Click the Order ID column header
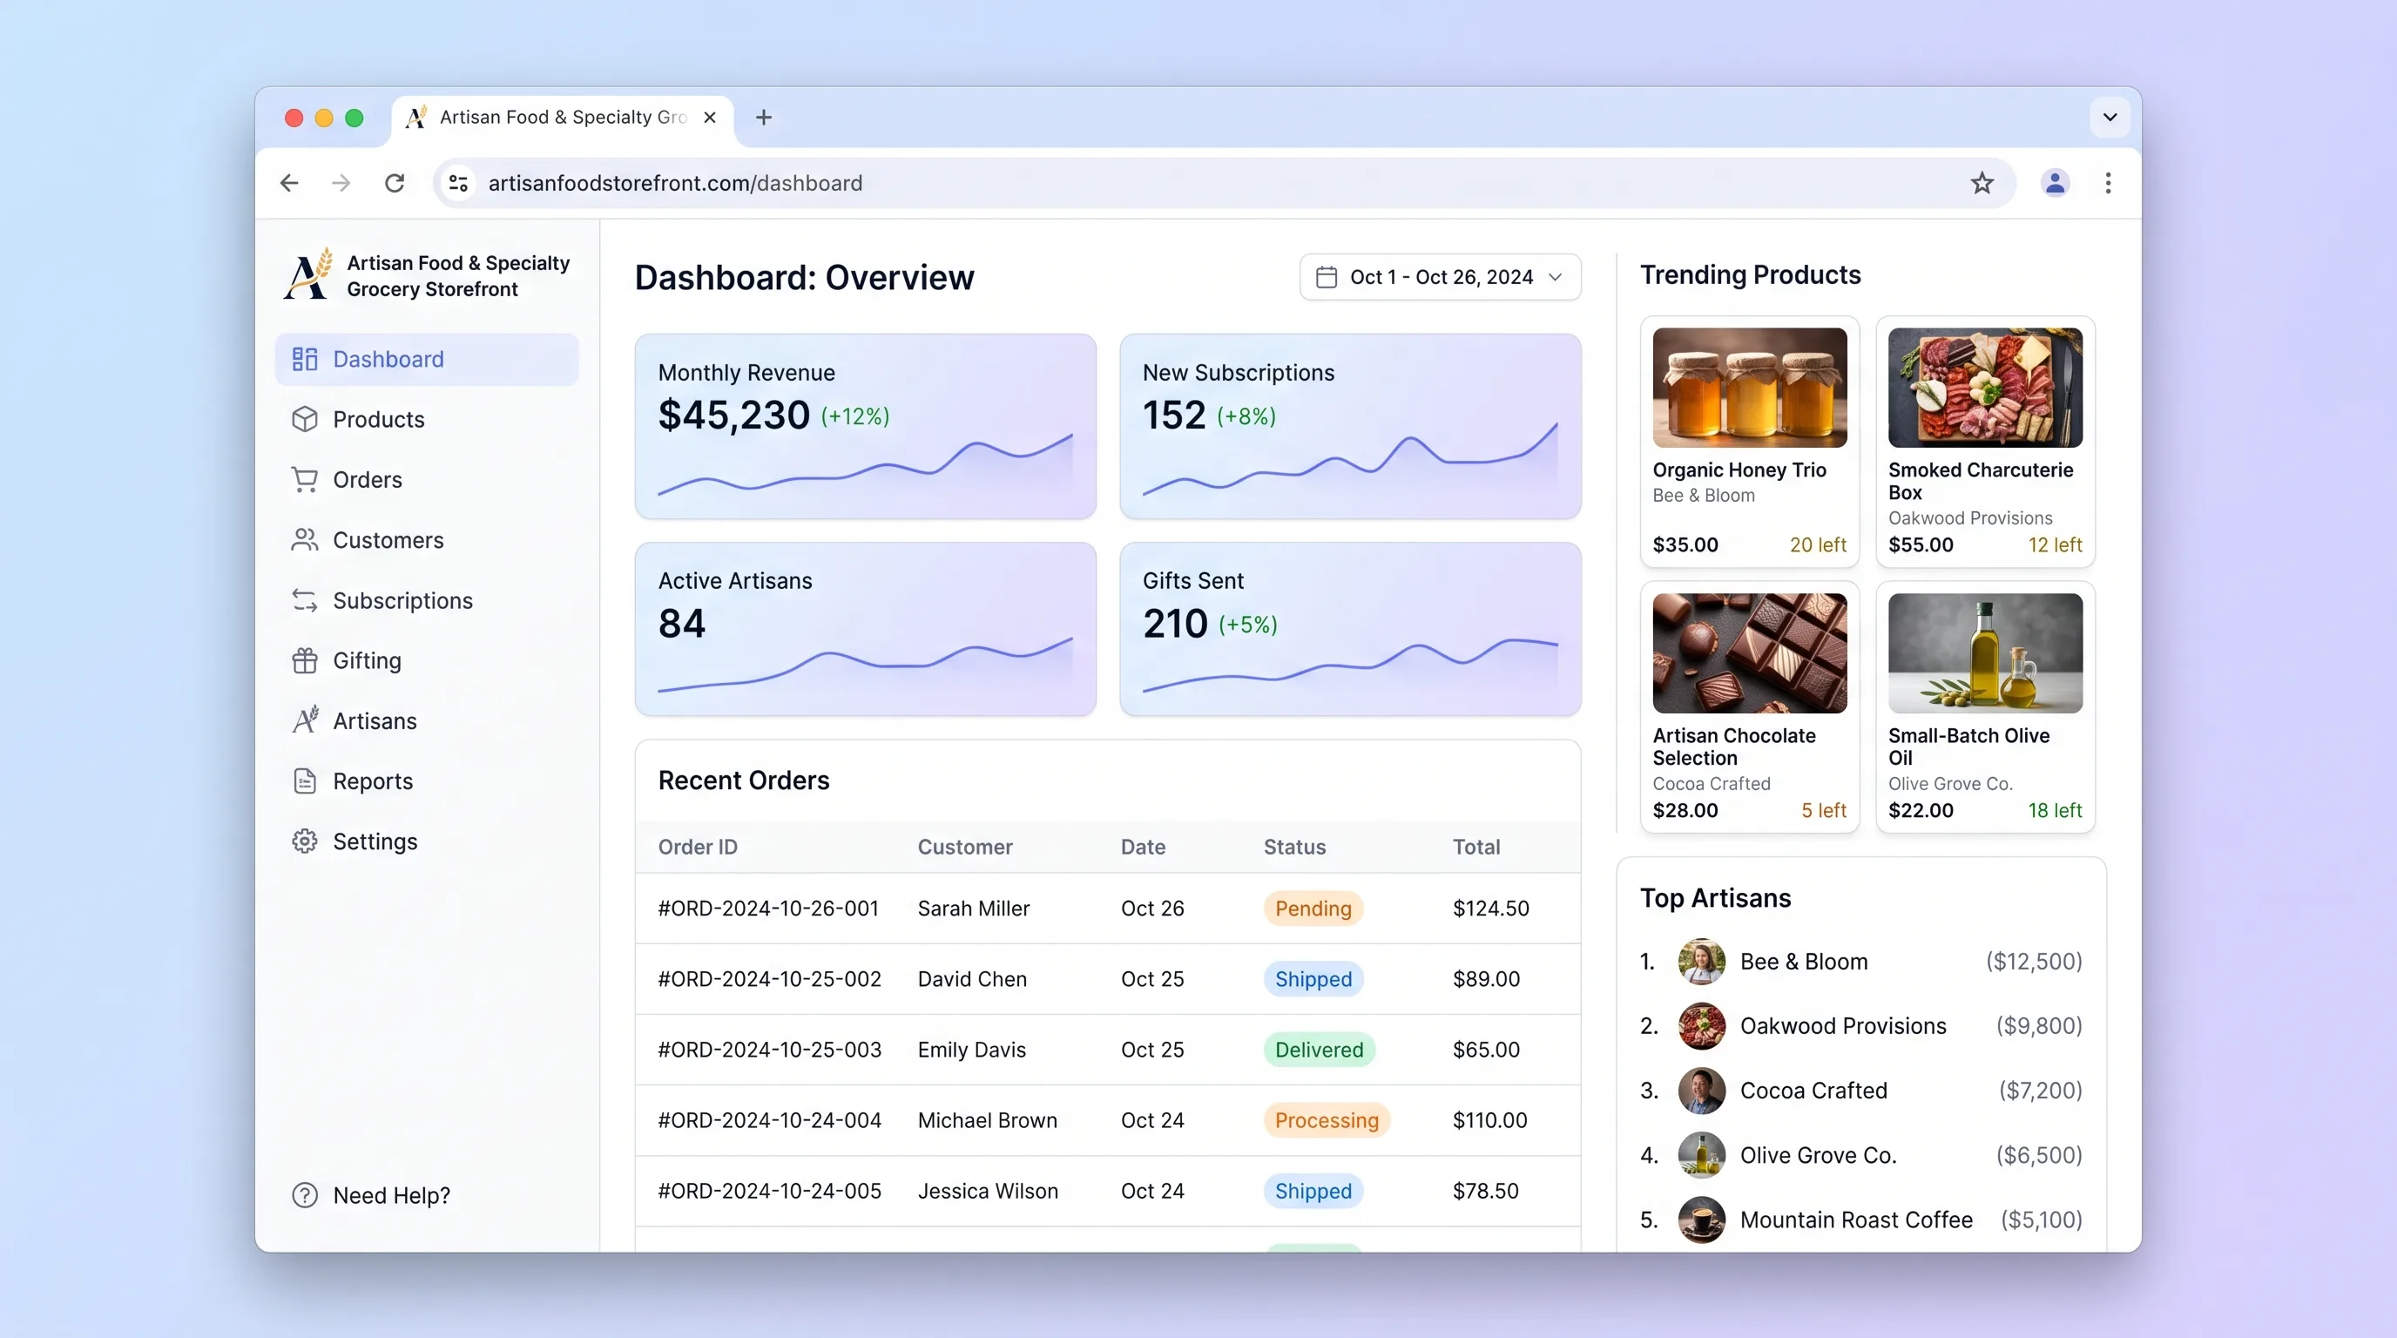 pos(698,847)
